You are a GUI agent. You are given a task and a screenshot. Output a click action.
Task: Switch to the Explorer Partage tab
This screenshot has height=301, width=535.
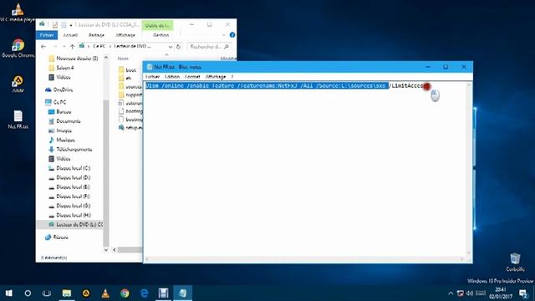tap(96, 35)
